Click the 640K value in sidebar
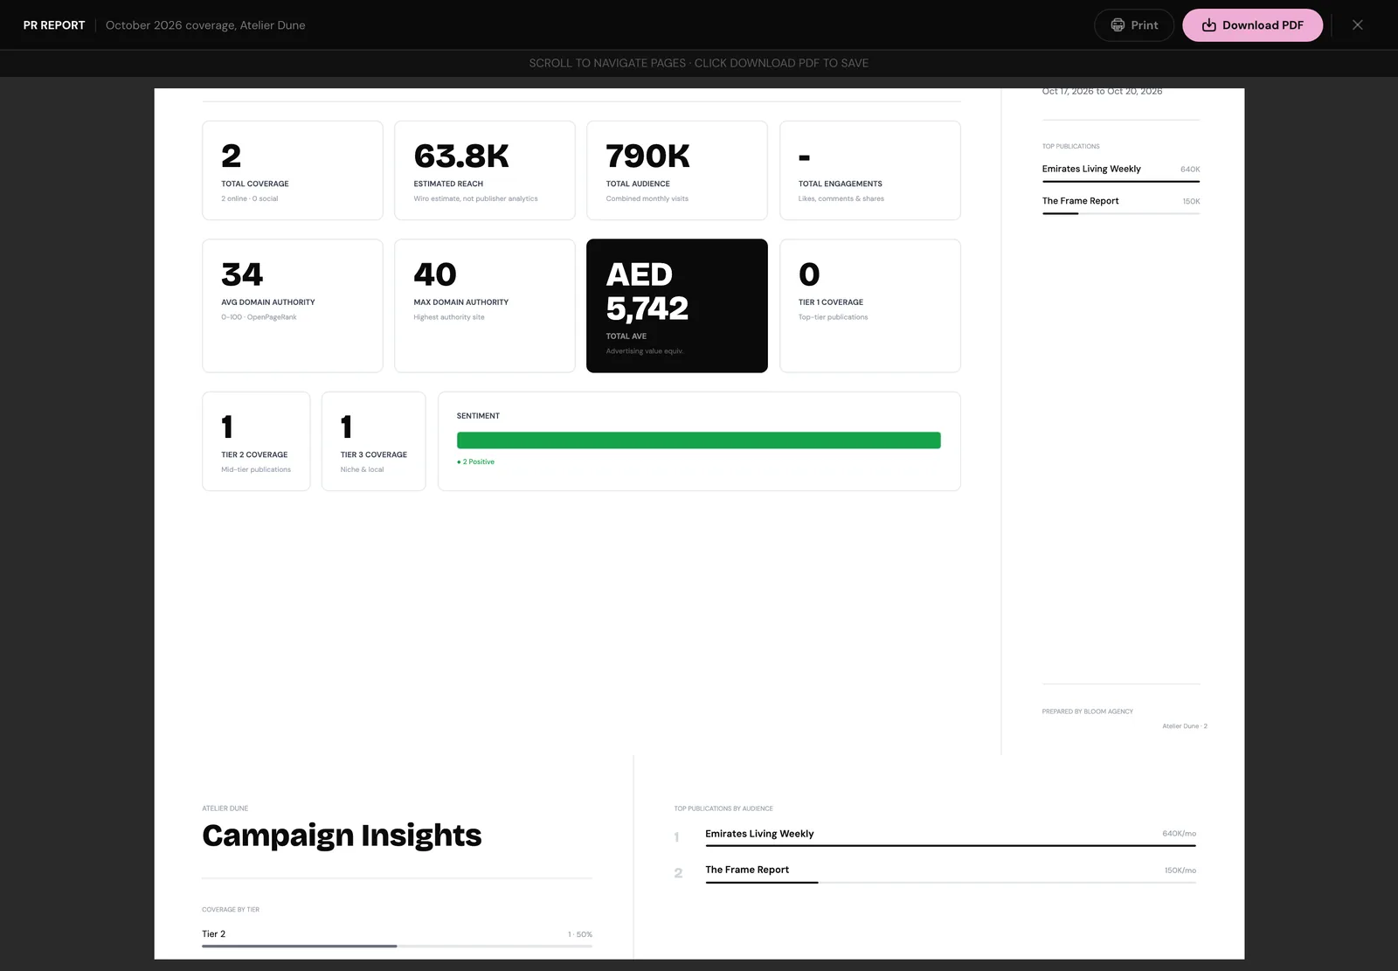This screenshot has height=971, width=1398. (x=1190, y=170)
